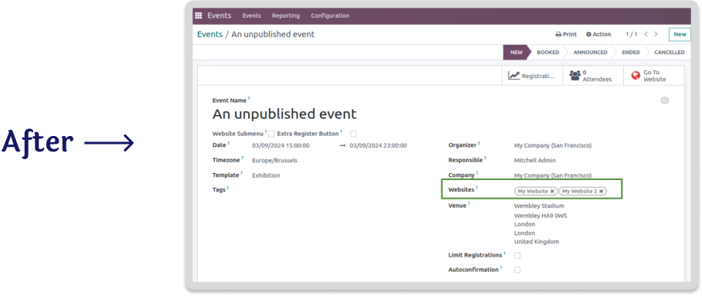Click the Event Name help question mark
The height and width of the screenshot is (296, 702).
tap(249, 98)
